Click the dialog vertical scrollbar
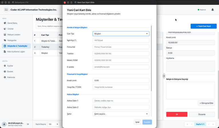Screen dimensions: 219x128 pyautogui.click(x=151, y=58)
